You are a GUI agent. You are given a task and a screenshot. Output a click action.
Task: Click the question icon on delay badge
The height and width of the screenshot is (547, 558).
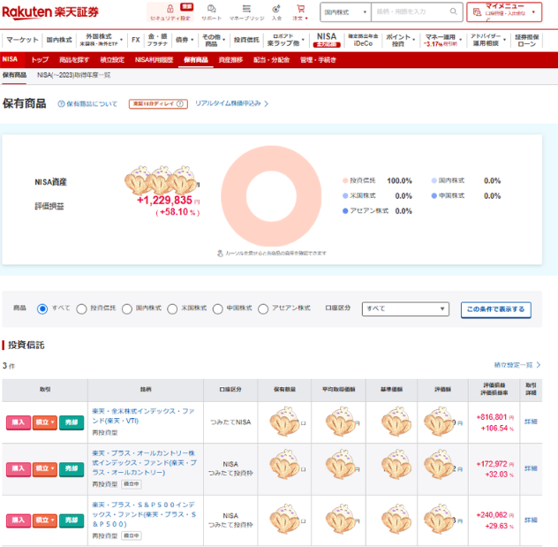[x=180, y=103]
